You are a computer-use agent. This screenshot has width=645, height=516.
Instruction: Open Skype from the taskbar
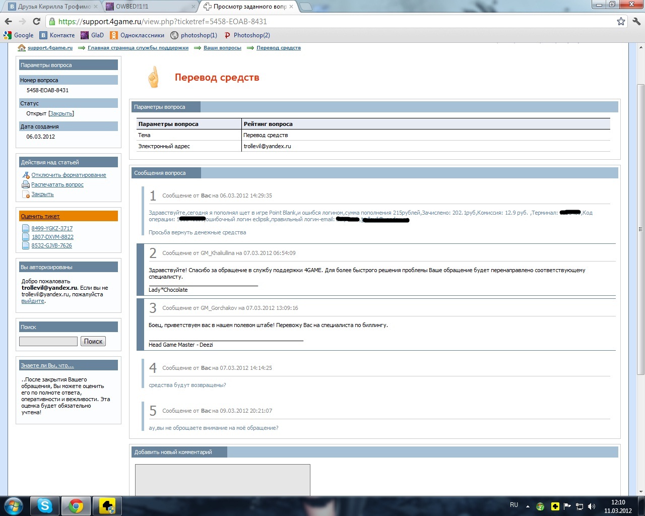(45, 506)
